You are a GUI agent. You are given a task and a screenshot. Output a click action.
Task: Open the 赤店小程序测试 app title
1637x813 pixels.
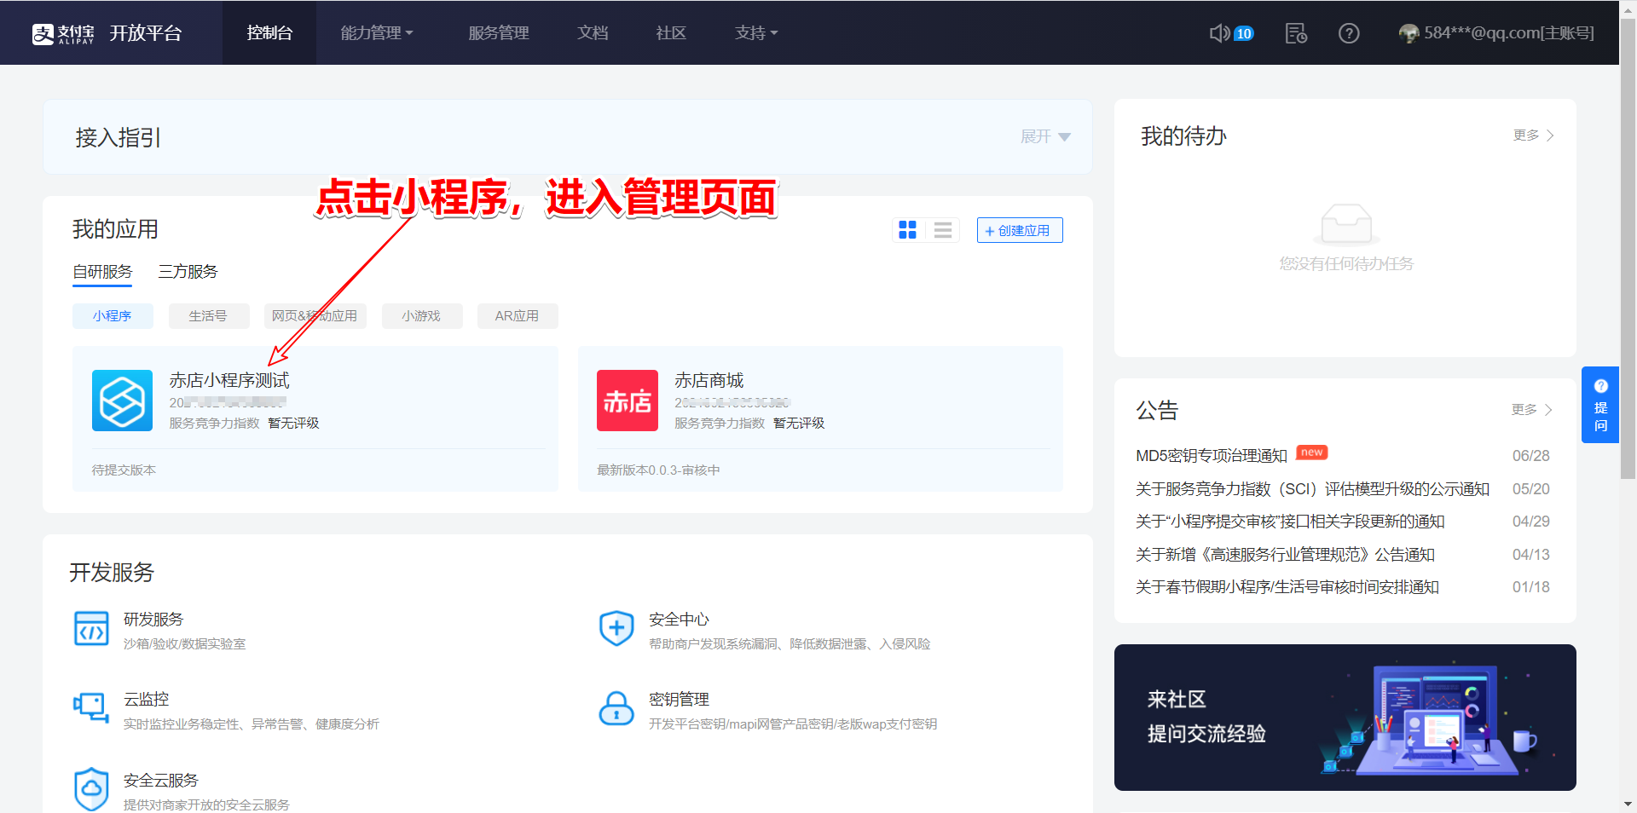click(229, 380)
